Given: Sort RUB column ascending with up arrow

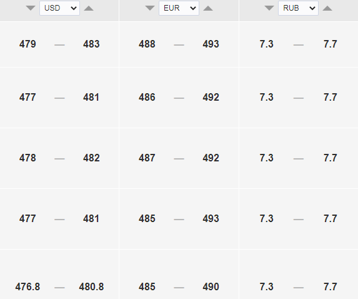Looking at the screenshot, I should point(327,8).
